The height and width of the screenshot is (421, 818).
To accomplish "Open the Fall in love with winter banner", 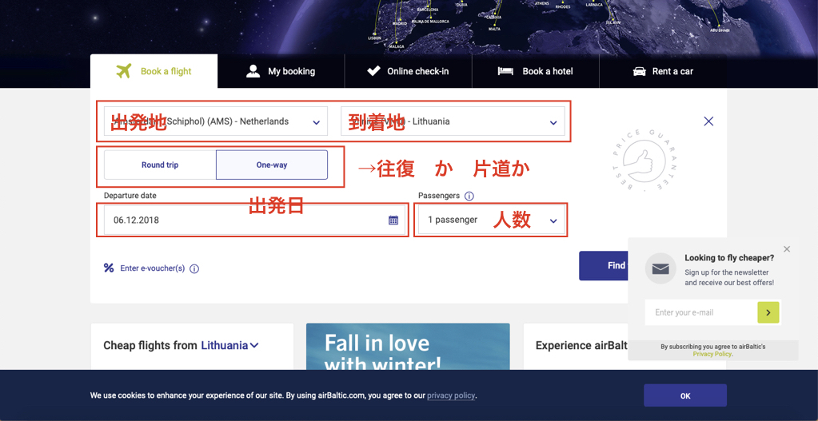I will [408, 347].
